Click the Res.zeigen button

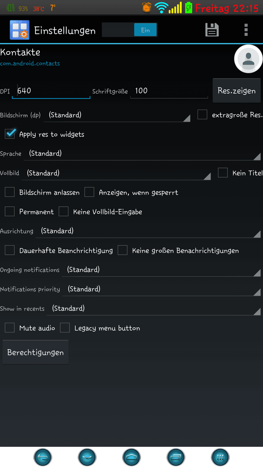(237, 91)
